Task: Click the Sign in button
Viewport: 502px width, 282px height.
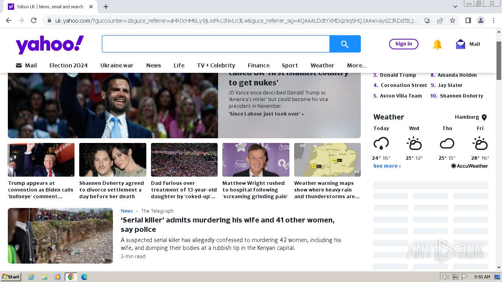Action: point(404,44)
